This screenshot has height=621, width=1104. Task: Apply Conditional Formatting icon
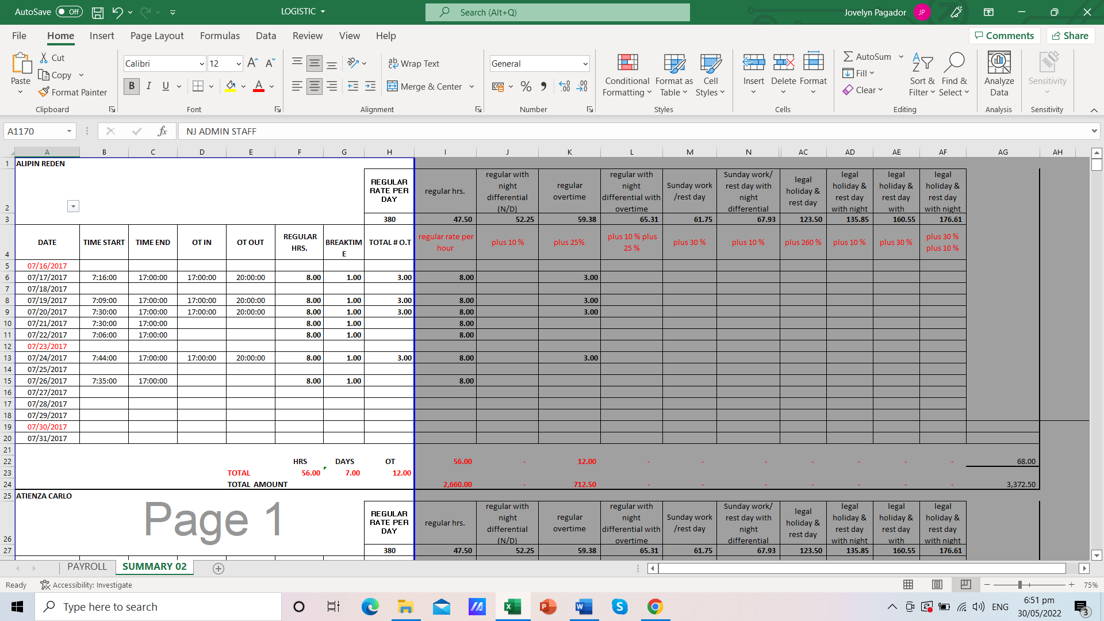[x=627, y=63]
